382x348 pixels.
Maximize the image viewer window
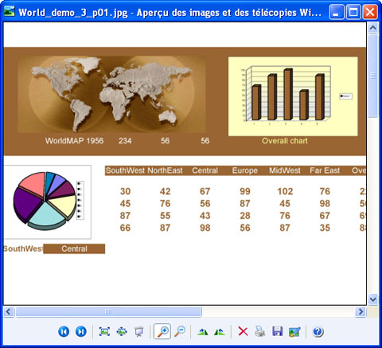pyautogui.click(x=353, y=12)
